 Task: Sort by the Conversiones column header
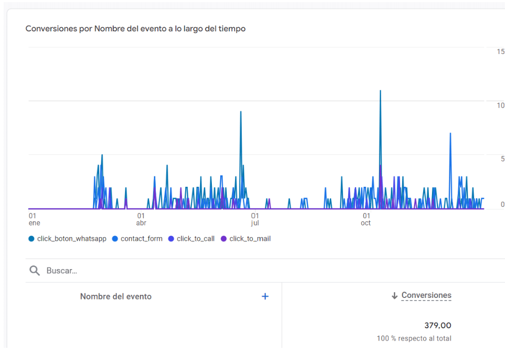point(426,295)
